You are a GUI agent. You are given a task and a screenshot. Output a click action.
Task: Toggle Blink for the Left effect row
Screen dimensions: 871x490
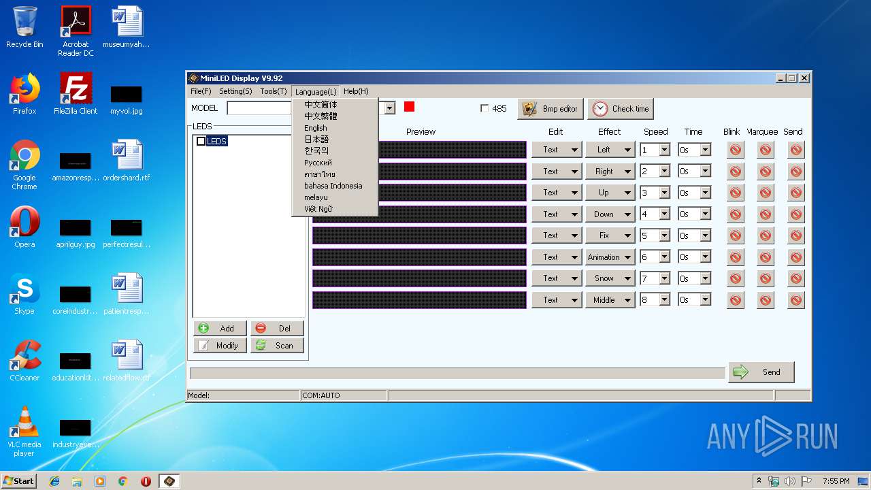pyautogui.click(x=735, y=150)
